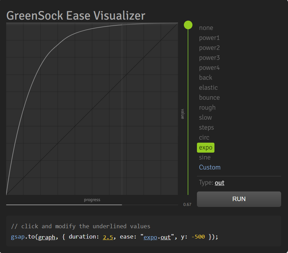Click the 'value' vertical axis label
Image resolution: width=288 pixels, height=253 pixels.
click(x=182, y=114)
